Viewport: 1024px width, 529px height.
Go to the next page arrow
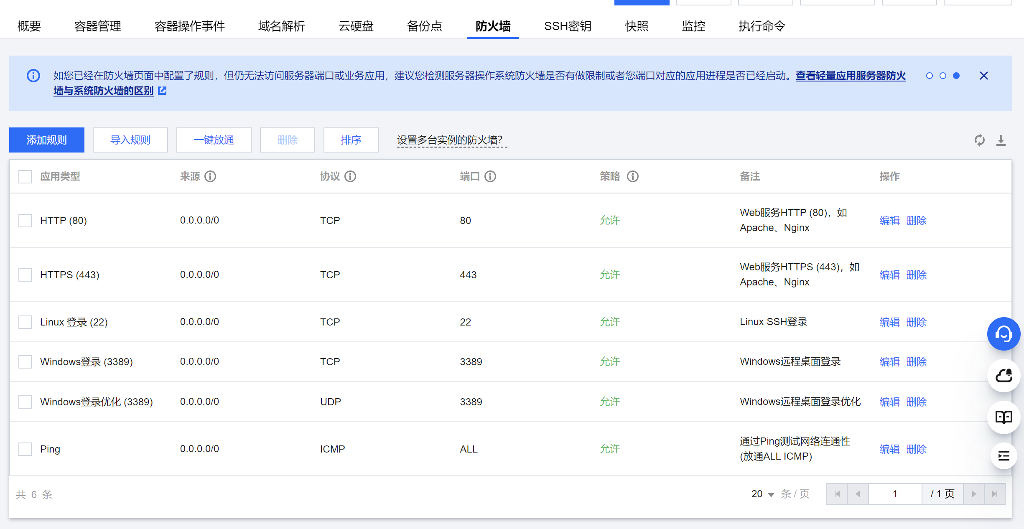pos(974,494)
